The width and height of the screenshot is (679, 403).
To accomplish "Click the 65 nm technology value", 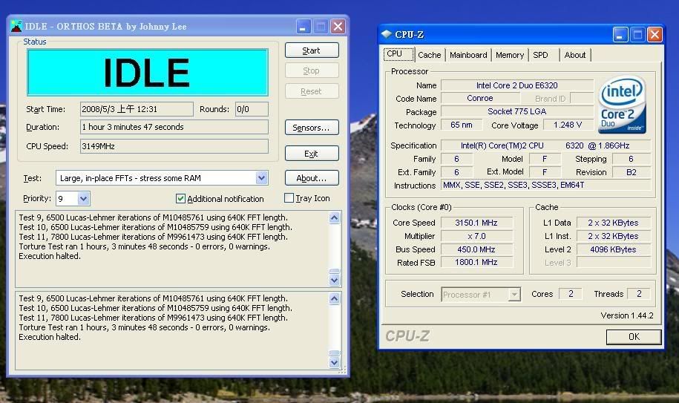I will 462,125.
